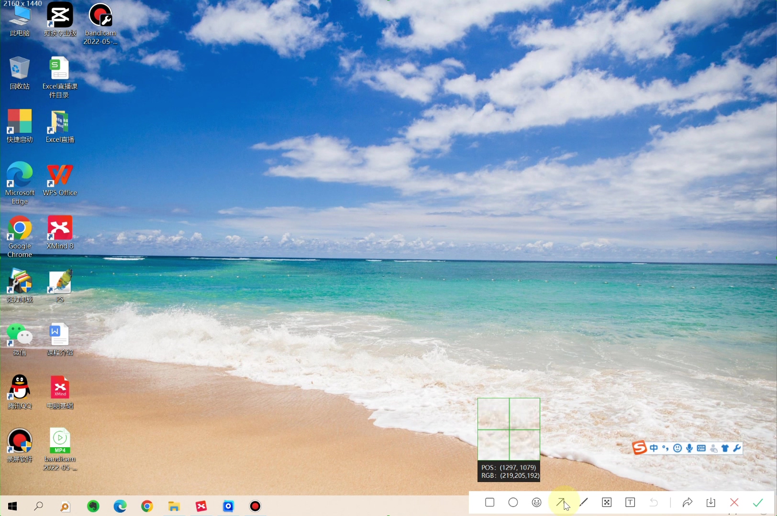Open blue camera app on taskbar
The width and height of the screenshot is (777, 516).
(228, 506)
